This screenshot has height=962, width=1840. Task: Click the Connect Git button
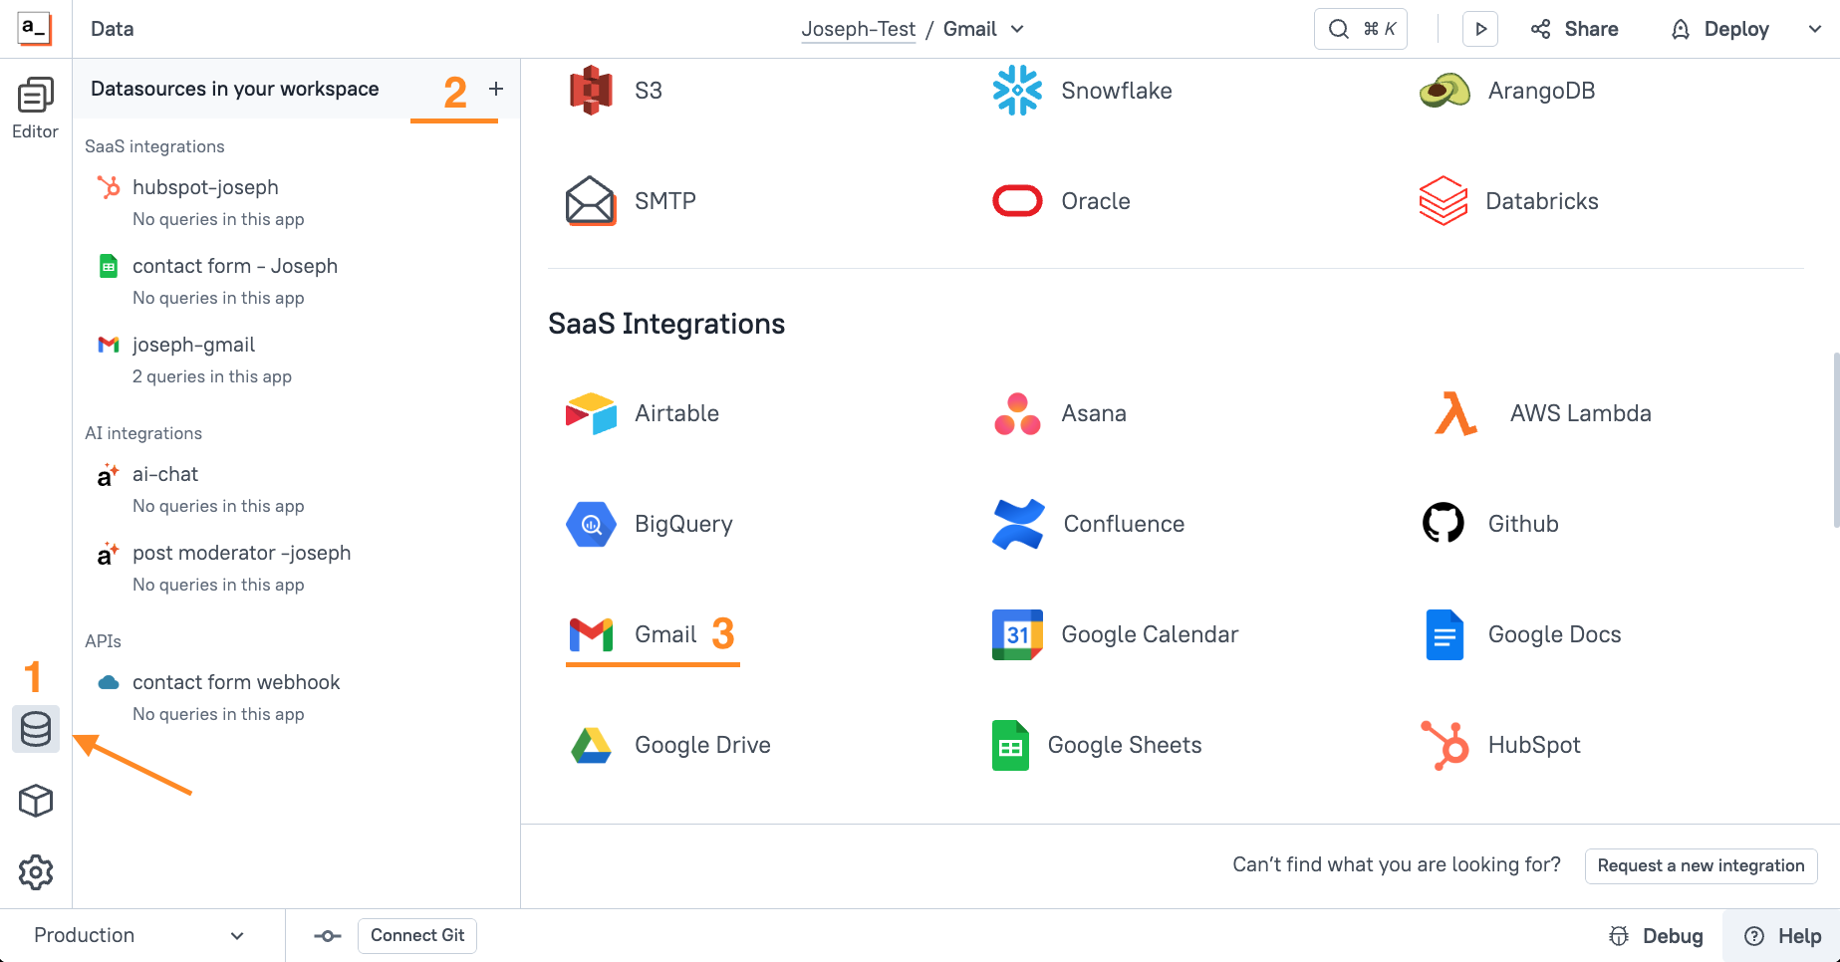click(417, 935)
